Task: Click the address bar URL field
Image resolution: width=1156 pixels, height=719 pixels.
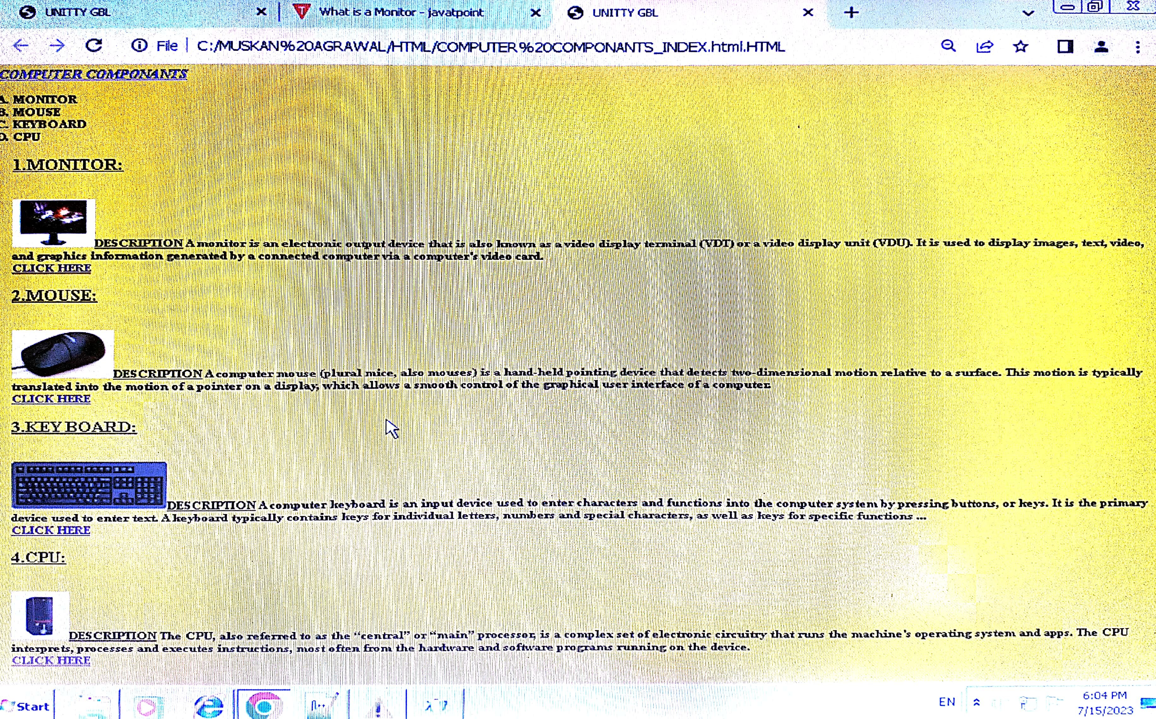Action: coord(490,47)
